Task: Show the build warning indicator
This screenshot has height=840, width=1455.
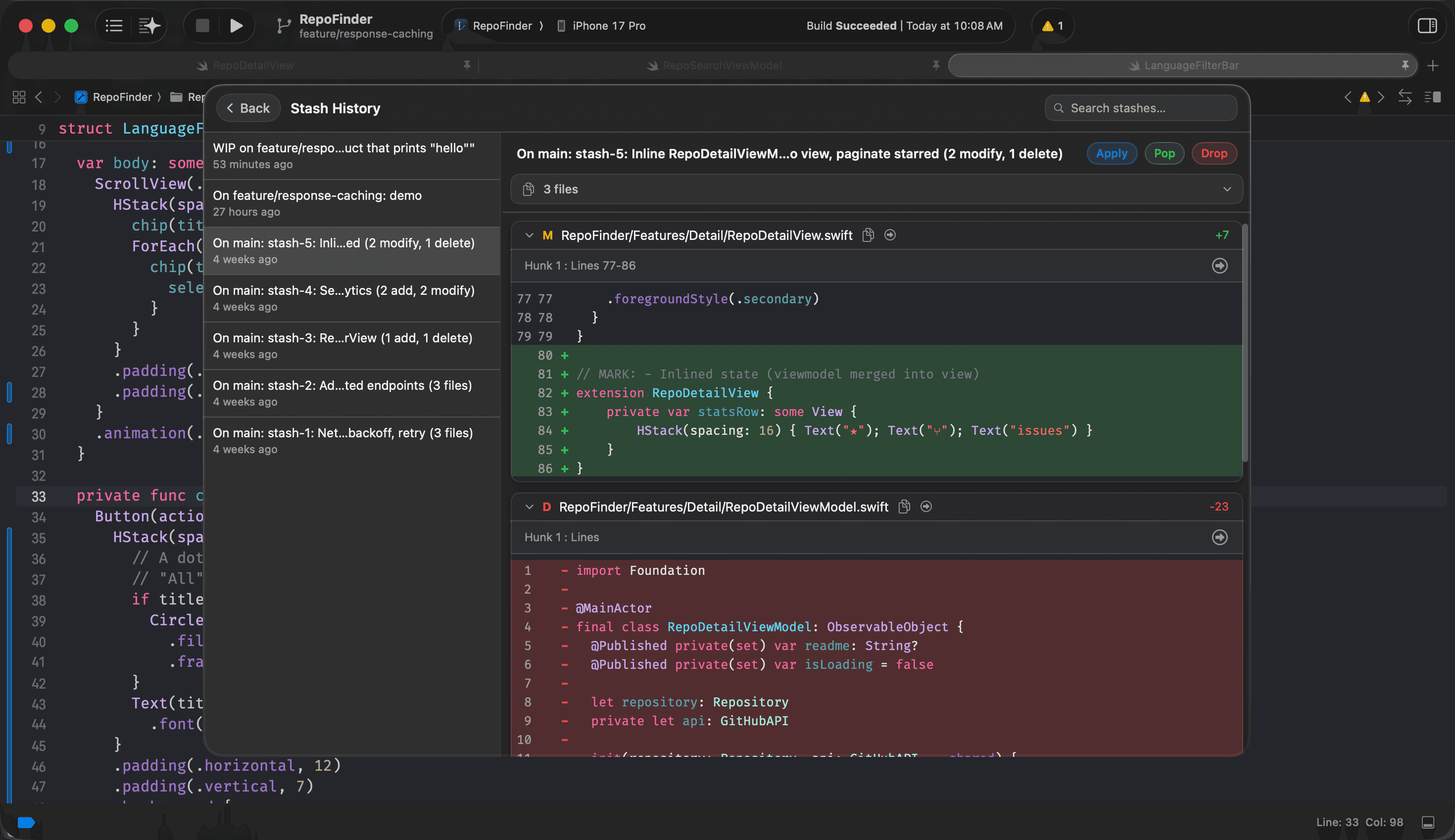Action: tap(1052, 26)
